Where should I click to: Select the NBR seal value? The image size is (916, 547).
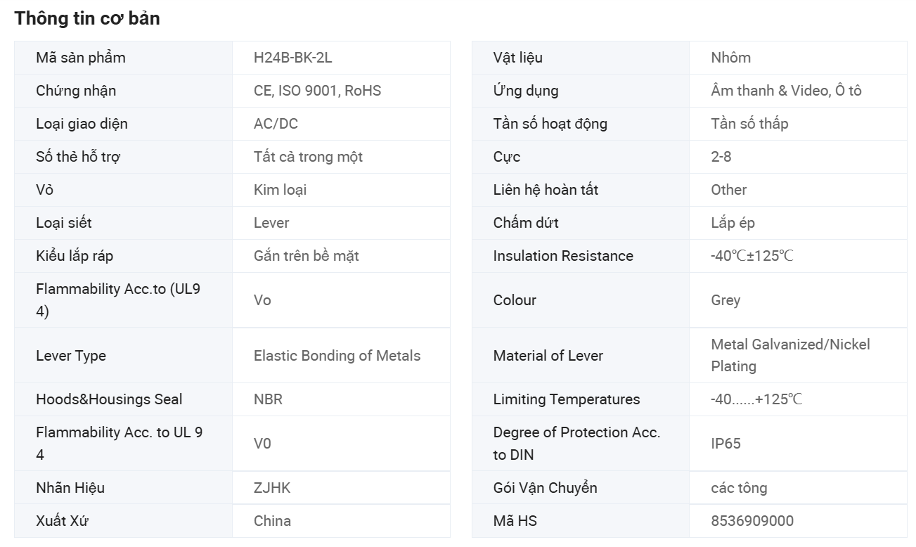(268, 399)
